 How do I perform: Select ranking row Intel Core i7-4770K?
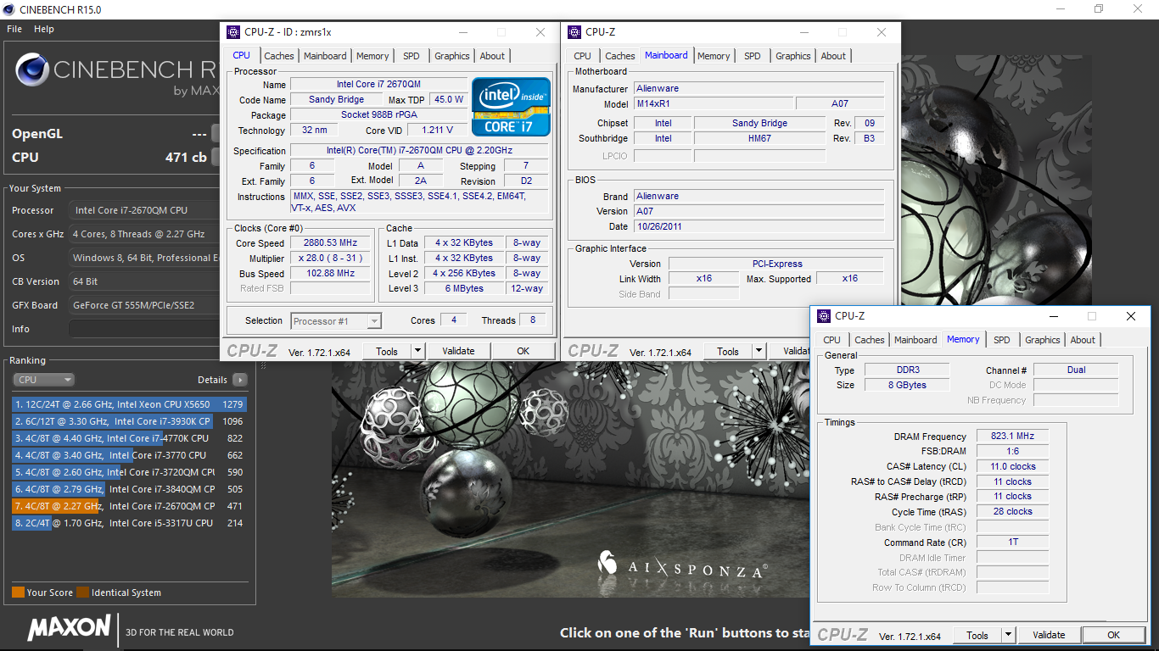129,438
